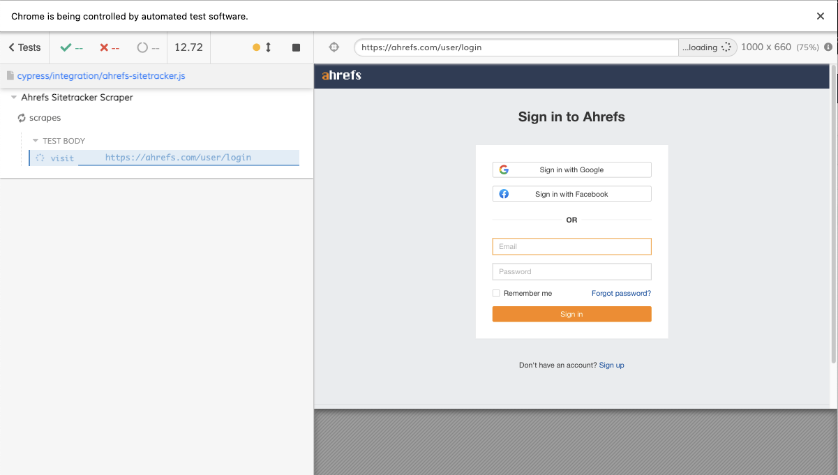Viewport: 838px width, 475px height.
Task: Toggle auto-scrolling with the arrows icon
Action: coord(268,47)
